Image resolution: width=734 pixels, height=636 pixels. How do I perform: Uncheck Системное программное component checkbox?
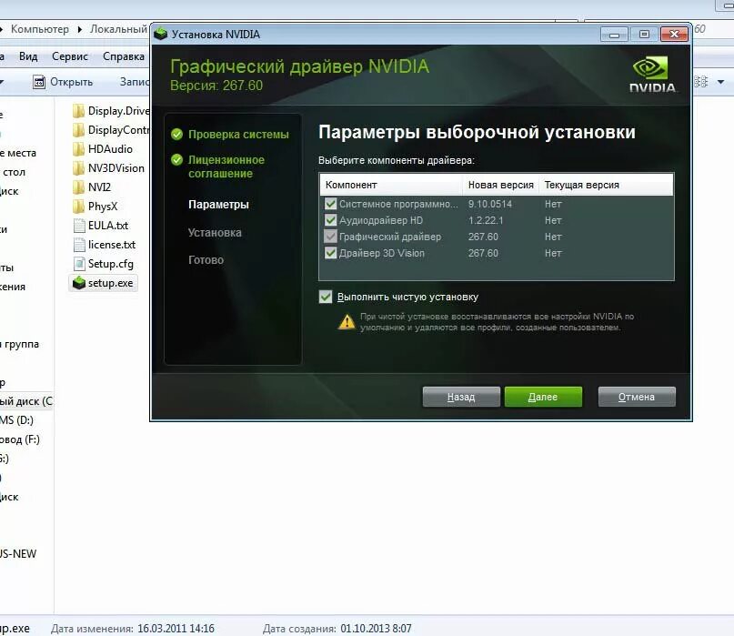click(330, 204)
